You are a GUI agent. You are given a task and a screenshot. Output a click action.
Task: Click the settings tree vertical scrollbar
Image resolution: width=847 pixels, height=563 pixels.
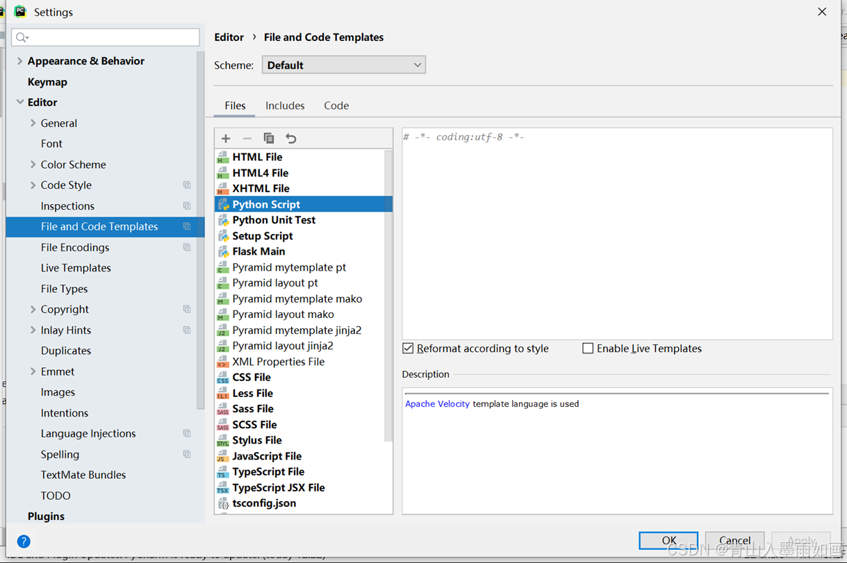coord(201,230)
